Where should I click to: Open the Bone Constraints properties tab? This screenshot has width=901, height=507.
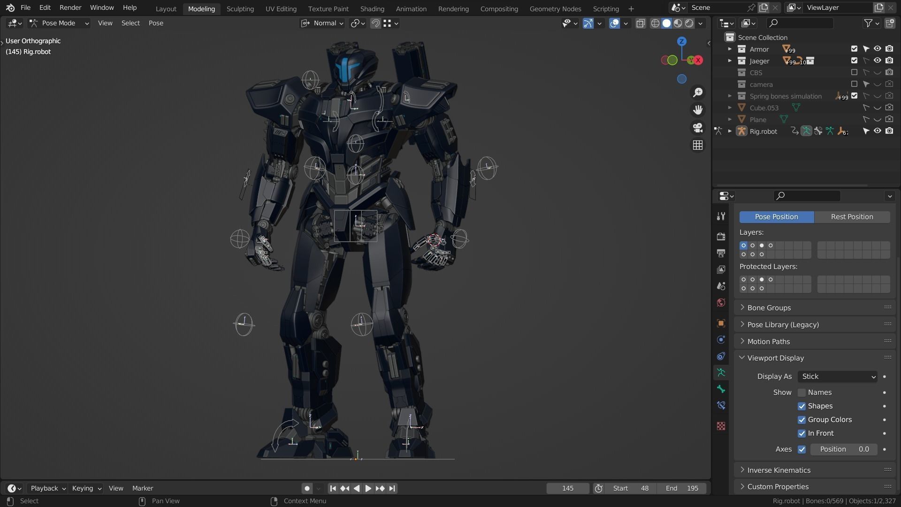pyautogui.click(x=721, y=406)
